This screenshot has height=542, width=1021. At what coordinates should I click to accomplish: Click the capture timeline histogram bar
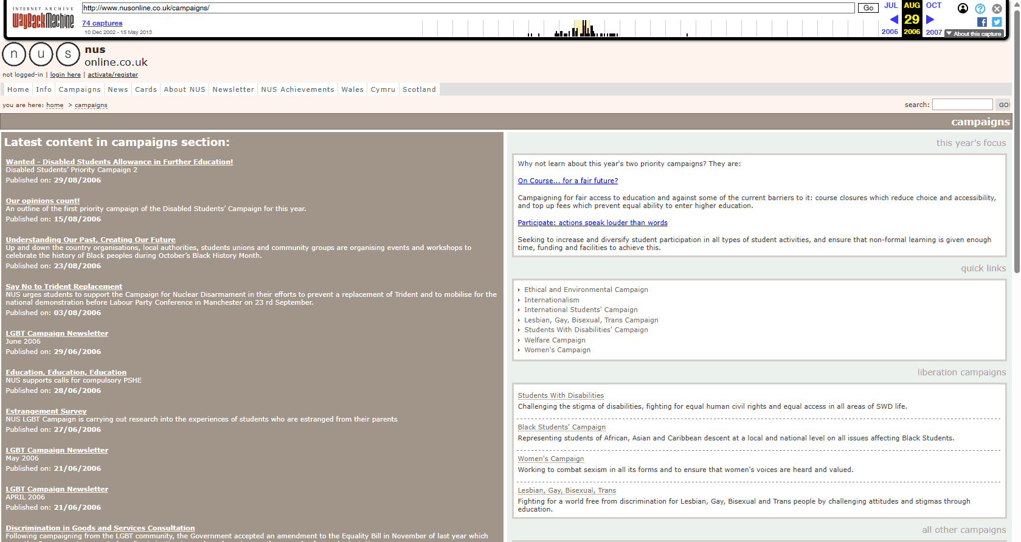(584, 29)
